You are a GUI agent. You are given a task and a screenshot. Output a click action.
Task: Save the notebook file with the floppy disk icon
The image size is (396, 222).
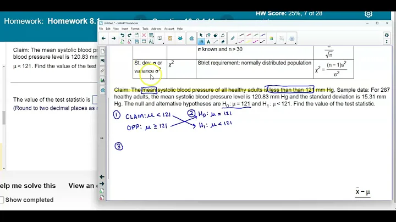click(136, 42)
